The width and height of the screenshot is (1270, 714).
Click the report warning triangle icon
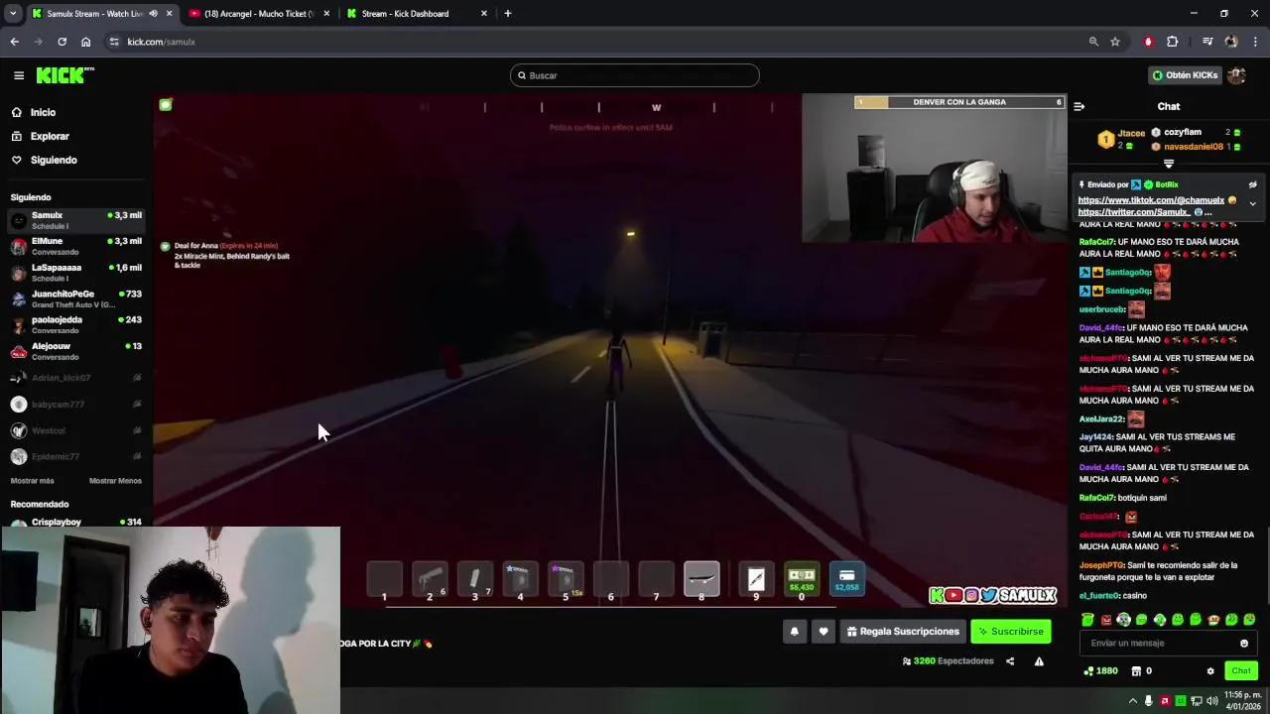(1039, 661)
